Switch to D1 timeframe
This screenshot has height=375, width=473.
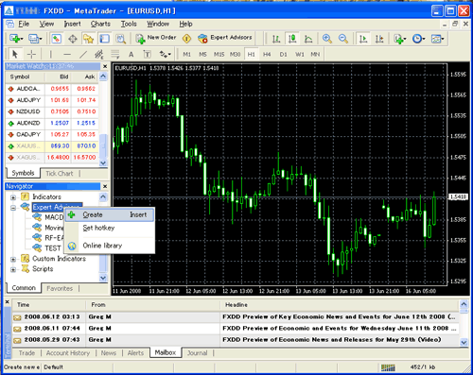(x=284, y=55)
